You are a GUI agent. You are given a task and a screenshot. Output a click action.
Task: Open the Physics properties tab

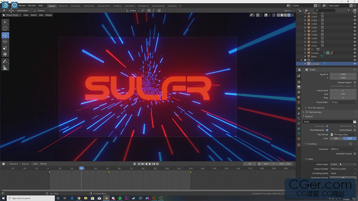point(299,123)
